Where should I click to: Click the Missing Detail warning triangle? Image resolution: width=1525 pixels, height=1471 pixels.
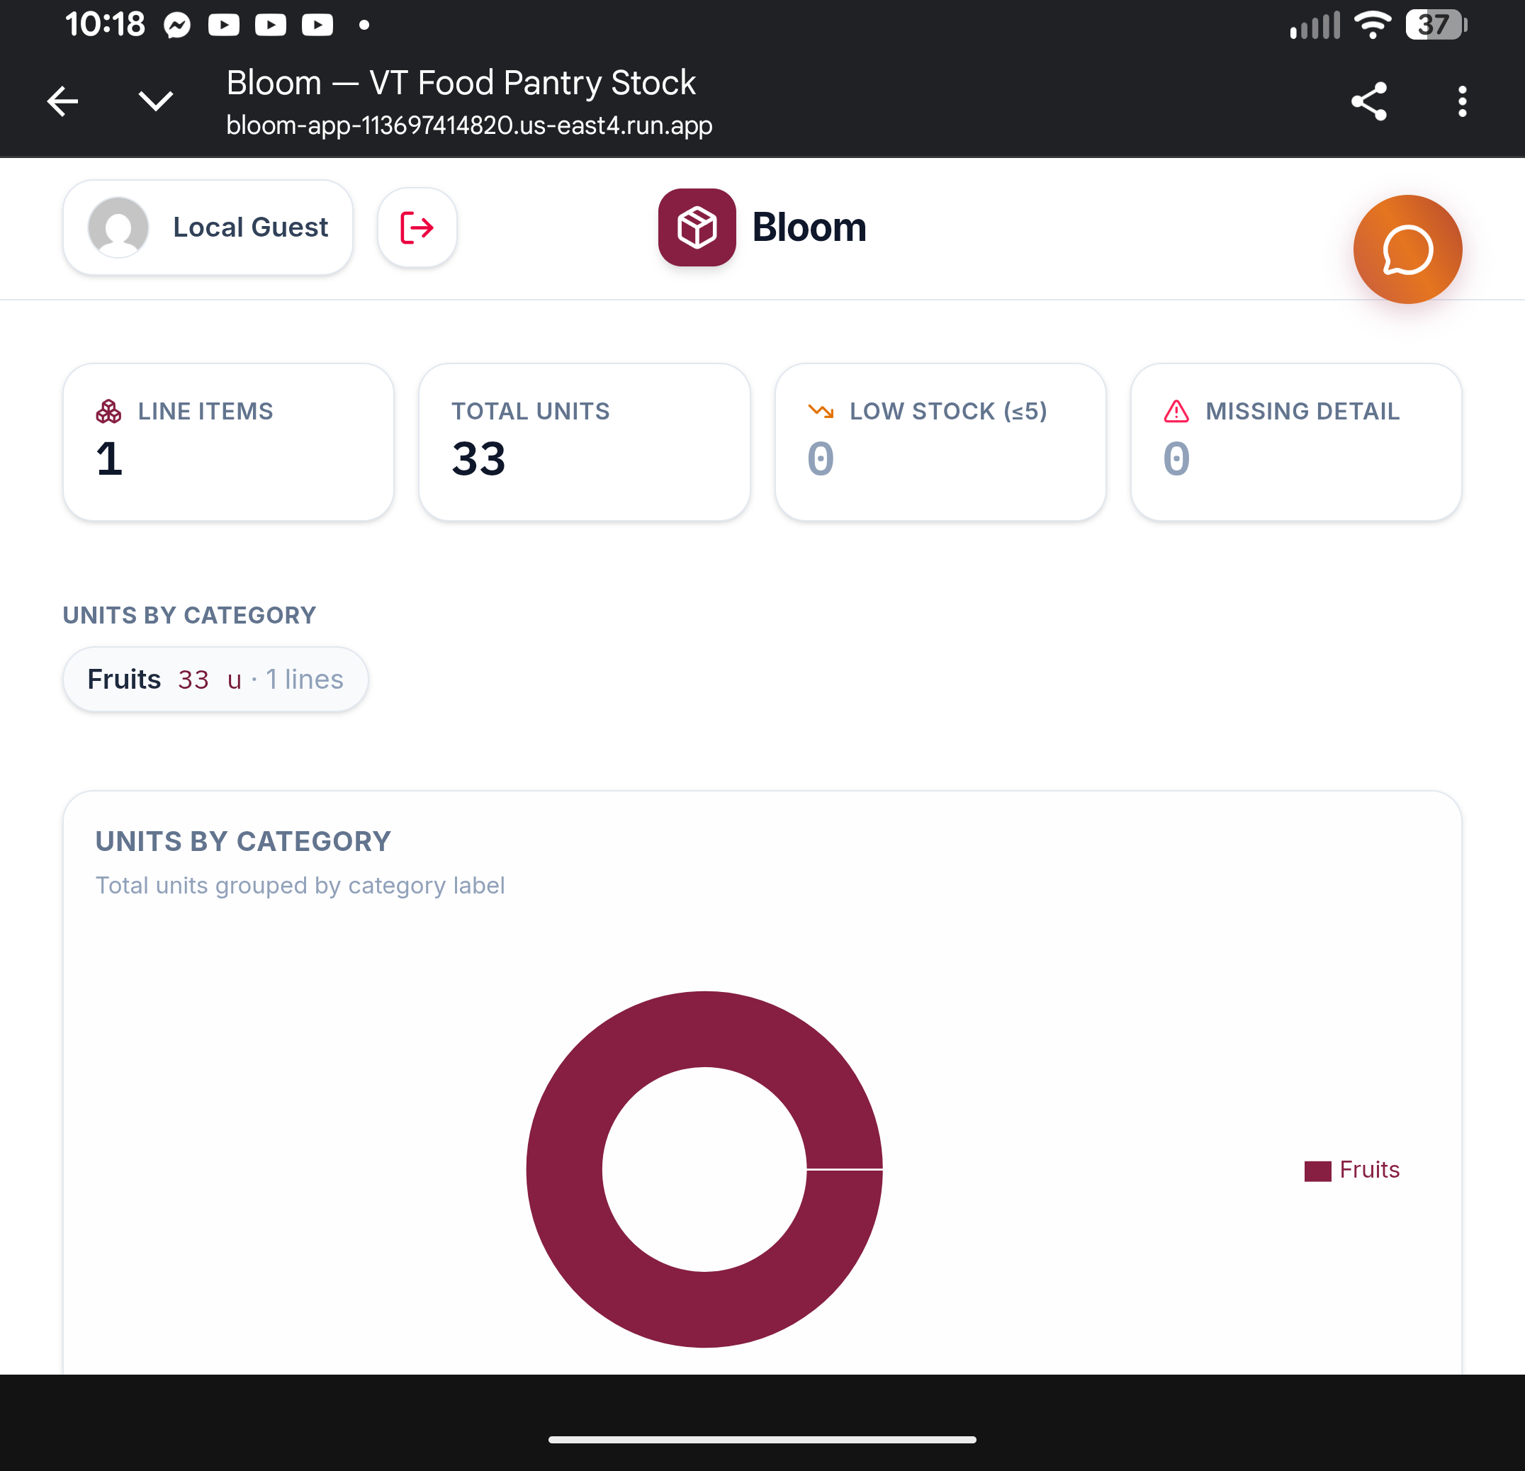[x=1176, y=411]
